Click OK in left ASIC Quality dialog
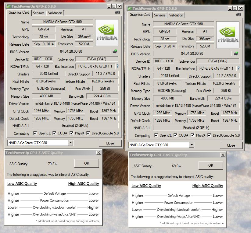 coord(87,163)
